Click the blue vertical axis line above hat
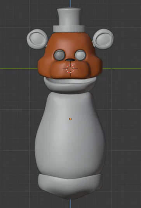Image resolution: width=141 pixels, height=208 pixels. coord(71,4)
